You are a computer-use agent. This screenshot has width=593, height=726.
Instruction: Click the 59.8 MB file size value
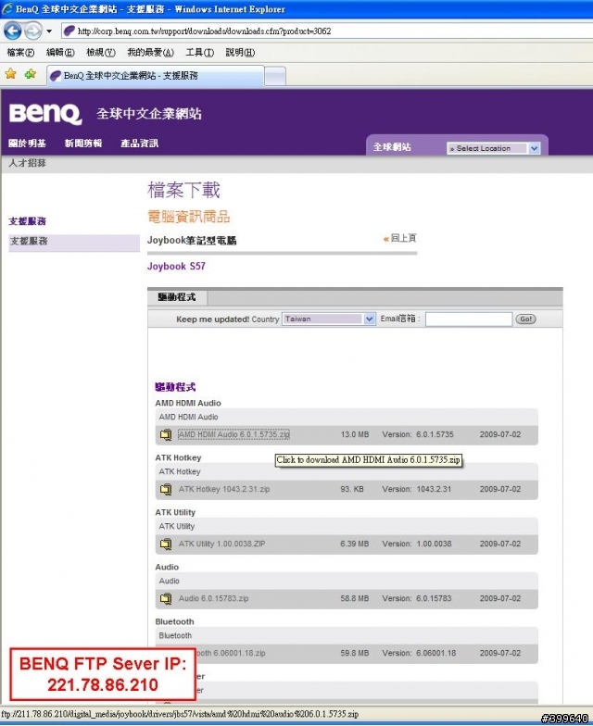pos(355,654)
